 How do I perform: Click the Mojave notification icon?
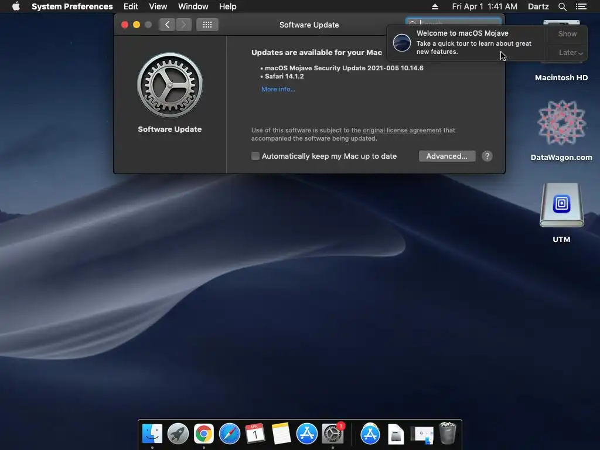pyautogui.click(x=402, y=42)
